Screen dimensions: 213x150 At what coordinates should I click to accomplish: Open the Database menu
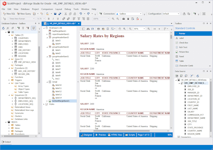(x=25, y=9)
